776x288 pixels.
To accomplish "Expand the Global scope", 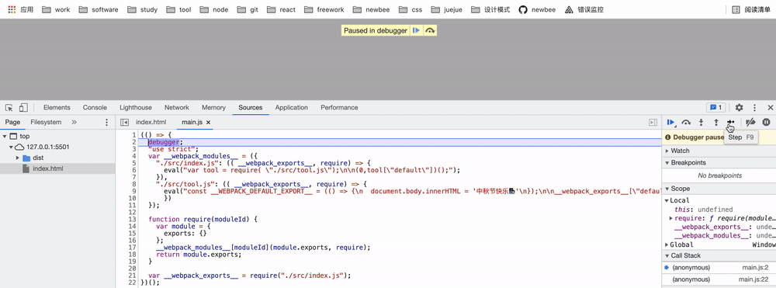I will (667, 245).
